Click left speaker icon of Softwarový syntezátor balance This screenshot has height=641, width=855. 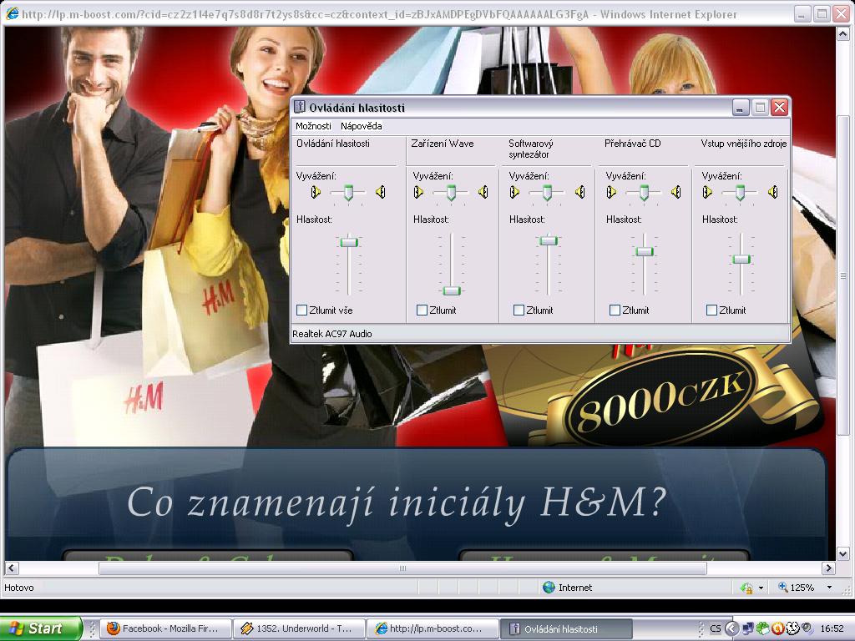(514, 192)
